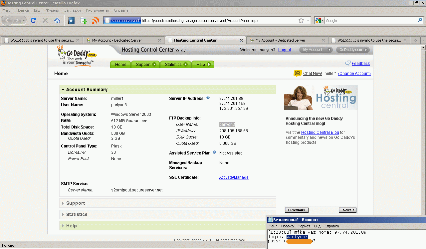This screenshot has height=249, width=426.
Task: Open the list all tabs button
Action: click(x=423, y=40)
